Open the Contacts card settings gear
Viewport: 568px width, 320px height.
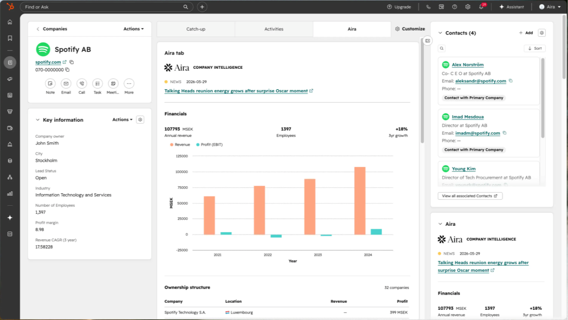coord(542,33)
